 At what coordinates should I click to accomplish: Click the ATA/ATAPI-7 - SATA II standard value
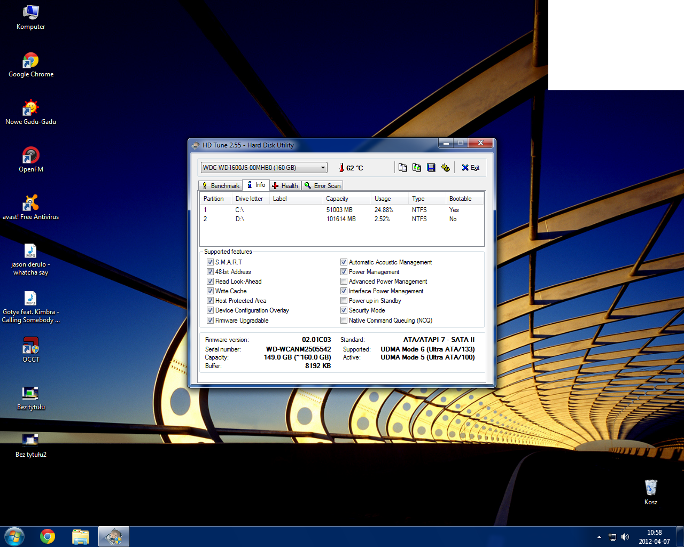pos(439,340)
